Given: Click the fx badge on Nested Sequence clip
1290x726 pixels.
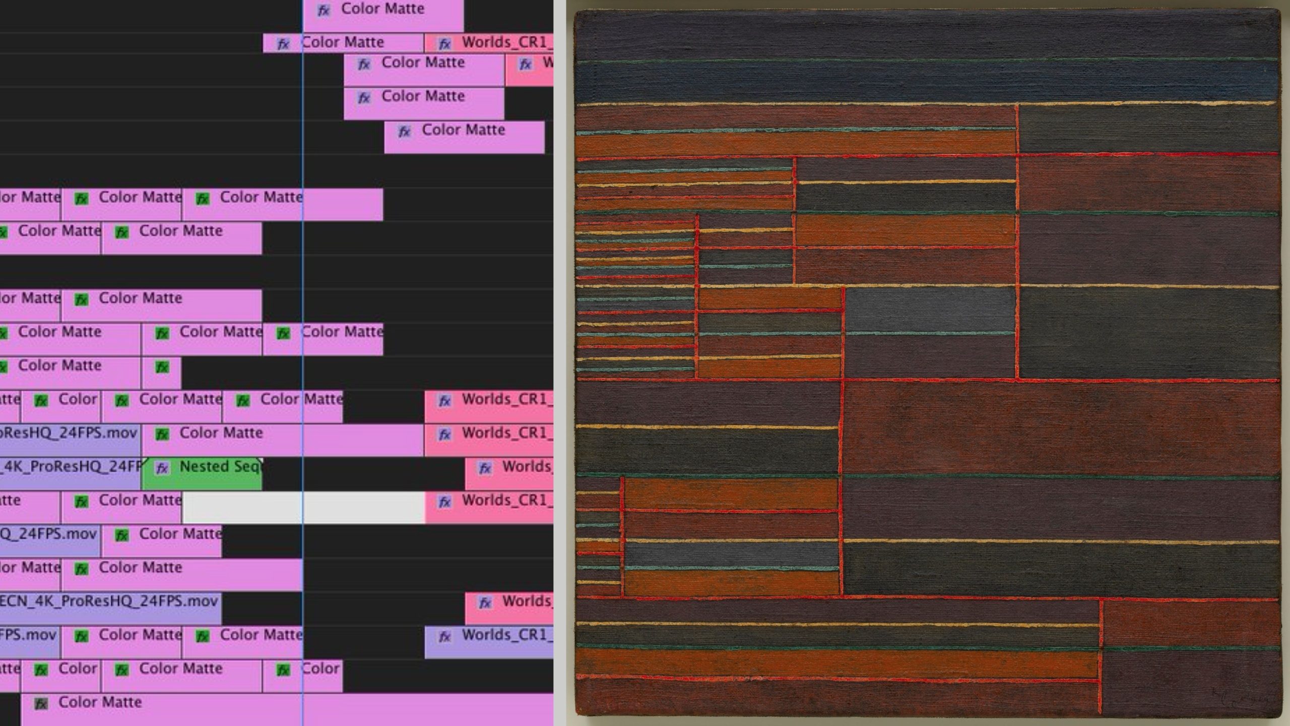Looking at the screenshot, I should [x=162, y=468].
